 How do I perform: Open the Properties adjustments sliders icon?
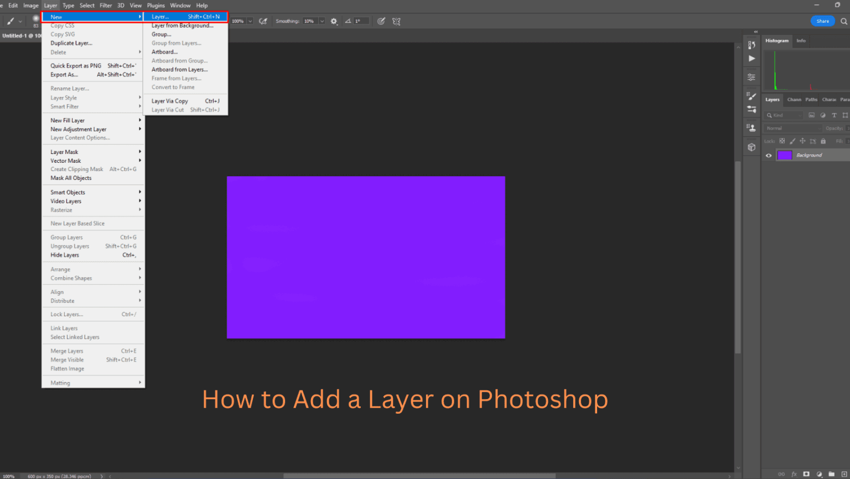pyautogui.click(x=751, y=76)
